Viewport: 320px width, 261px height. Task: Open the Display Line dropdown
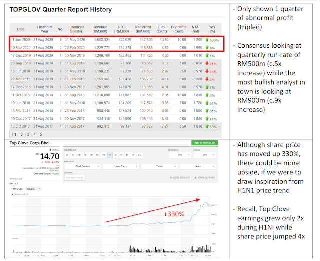pos(205,155)
